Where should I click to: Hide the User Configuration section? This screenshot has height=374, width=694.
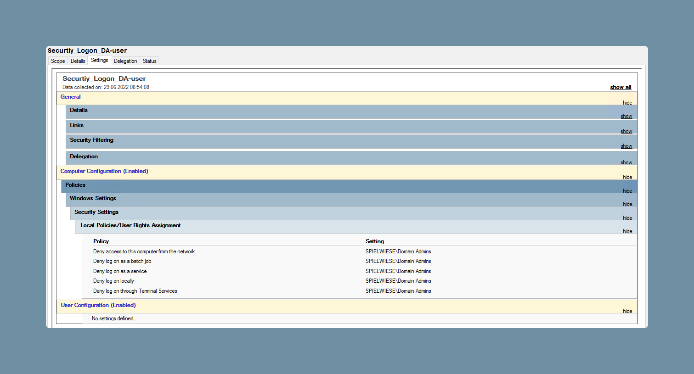pyautogui.click(x=627, y=311)
